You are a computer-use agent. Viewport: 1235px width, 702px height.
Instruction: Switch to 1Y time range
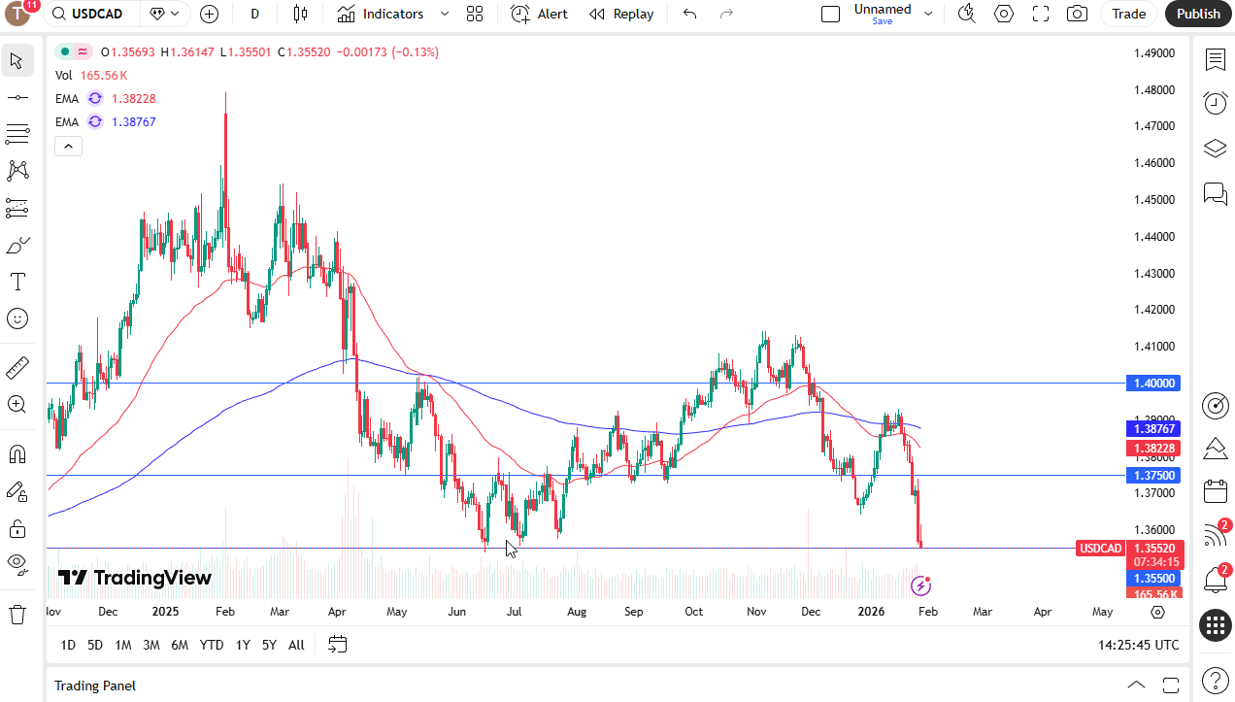243,645
